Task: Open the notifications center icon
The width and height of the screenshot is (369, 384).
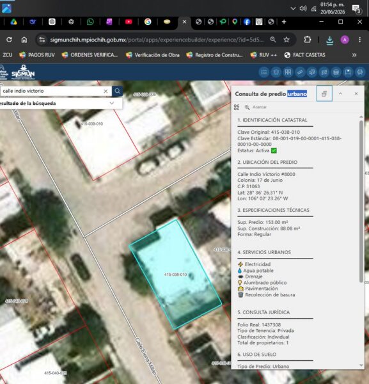Action: point(356,10)
